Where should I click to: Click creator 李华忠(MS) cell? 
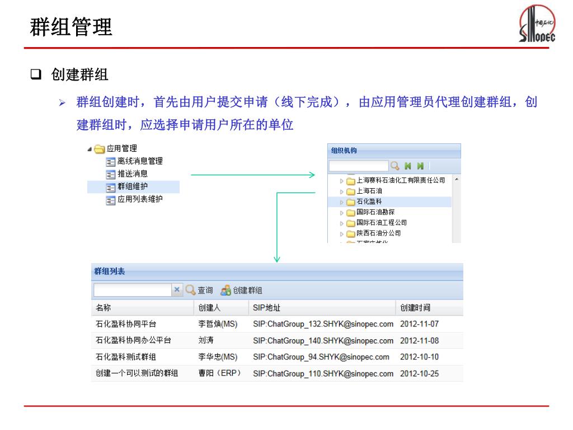(x=218, y=357)
